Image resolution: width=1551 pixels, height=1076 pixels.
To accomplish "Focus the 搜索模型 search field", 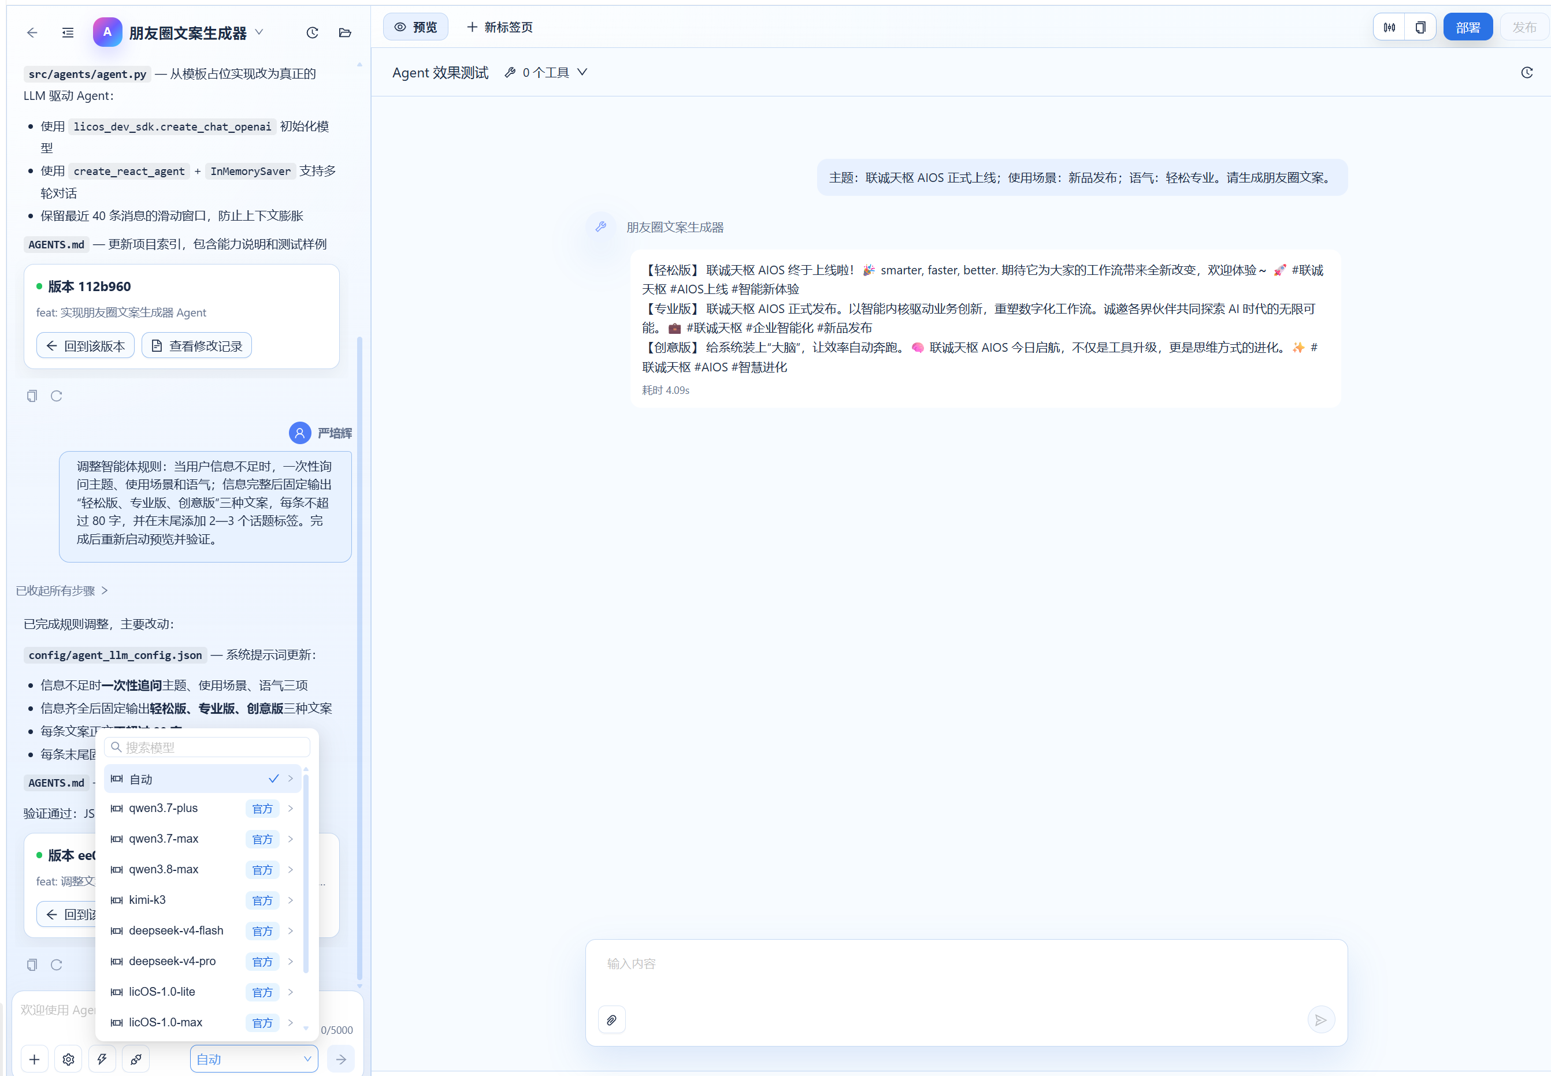I will point(207,747).
